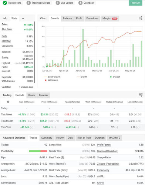145x185 pixels.
Task: Open chart settings sliders icon
Action: (141, 18)
